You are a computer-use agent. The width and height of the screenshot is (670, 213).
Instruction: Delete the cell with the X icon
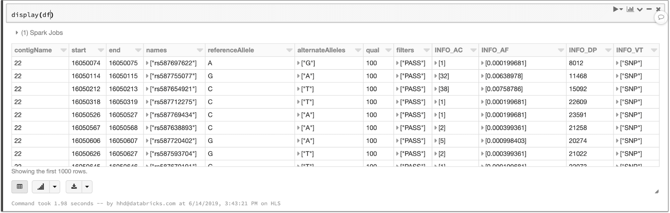658,9
